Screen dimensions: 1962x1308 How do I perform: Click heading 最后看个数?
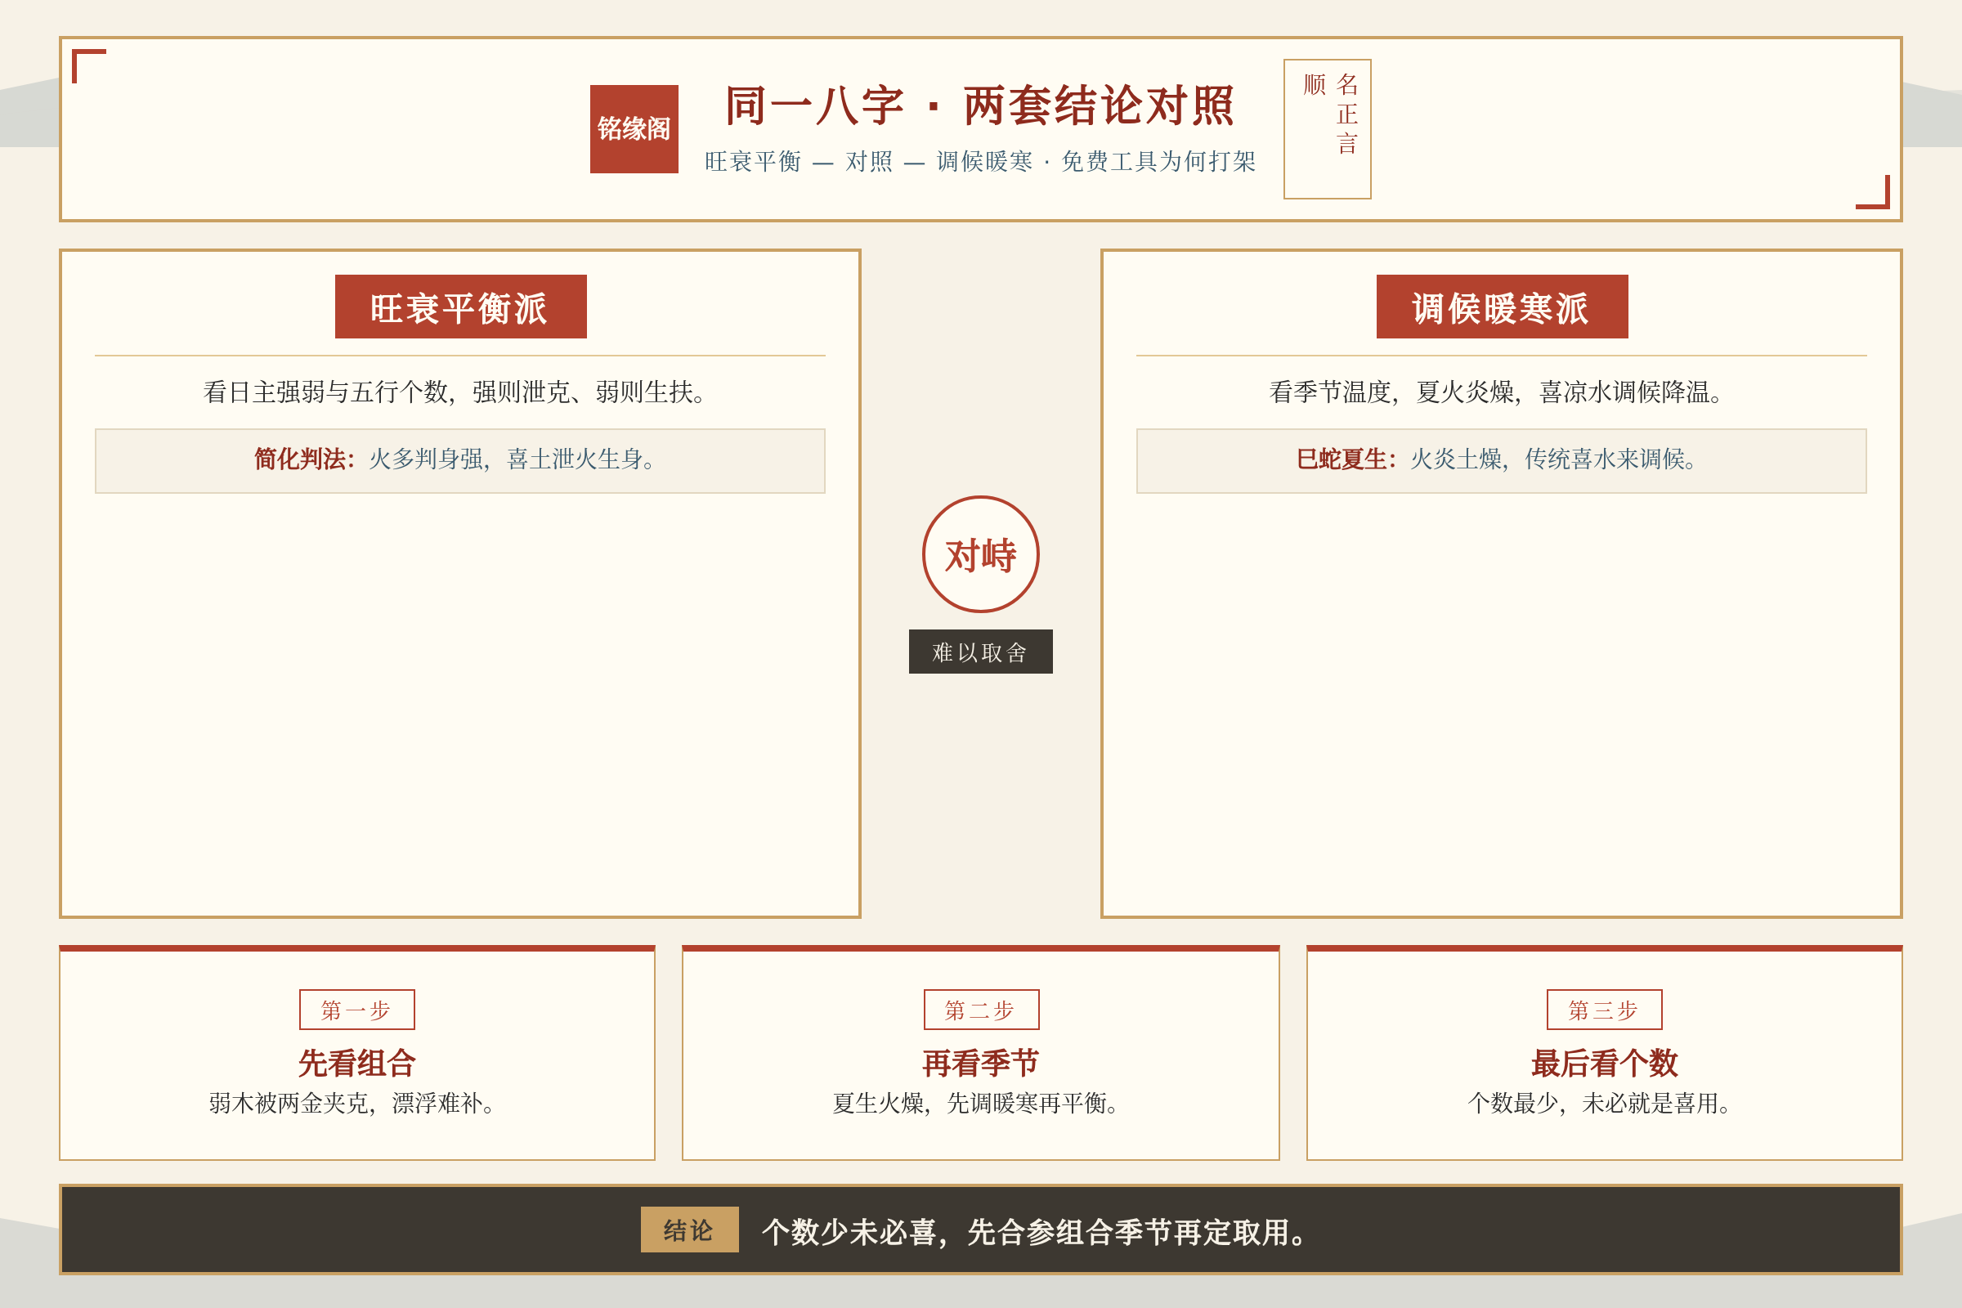pyautogui.click(x=1604, y=1063)
